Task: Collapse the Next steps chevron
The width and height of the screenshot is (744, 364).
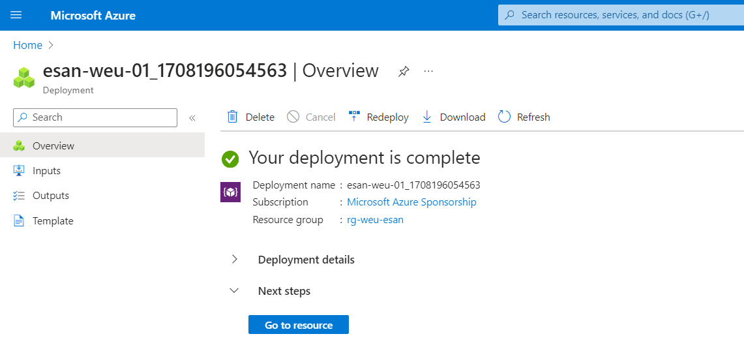Action: [234, 291]
